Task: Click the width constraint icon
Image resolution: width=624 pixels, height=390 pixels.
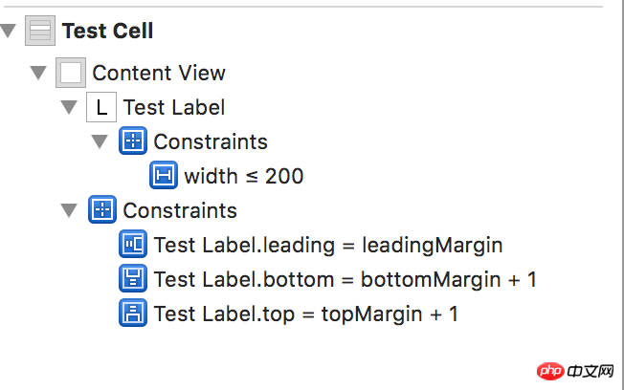Action: [163, 176]
